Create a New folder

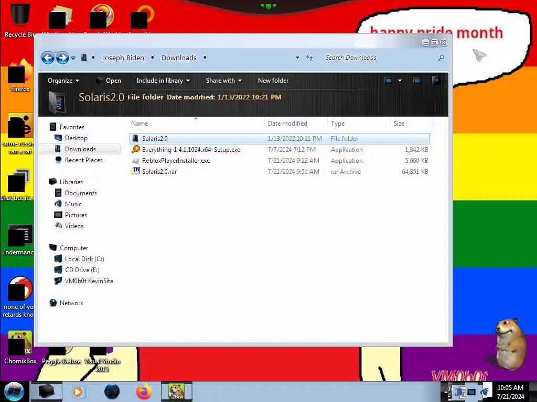click(273, 81)
